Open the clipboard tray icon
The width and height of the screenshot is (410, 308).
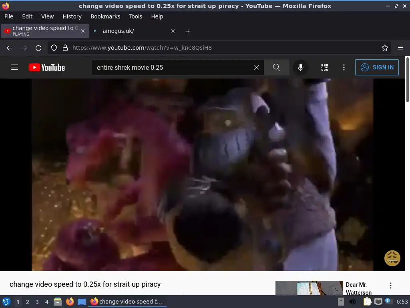click(367, 302)
